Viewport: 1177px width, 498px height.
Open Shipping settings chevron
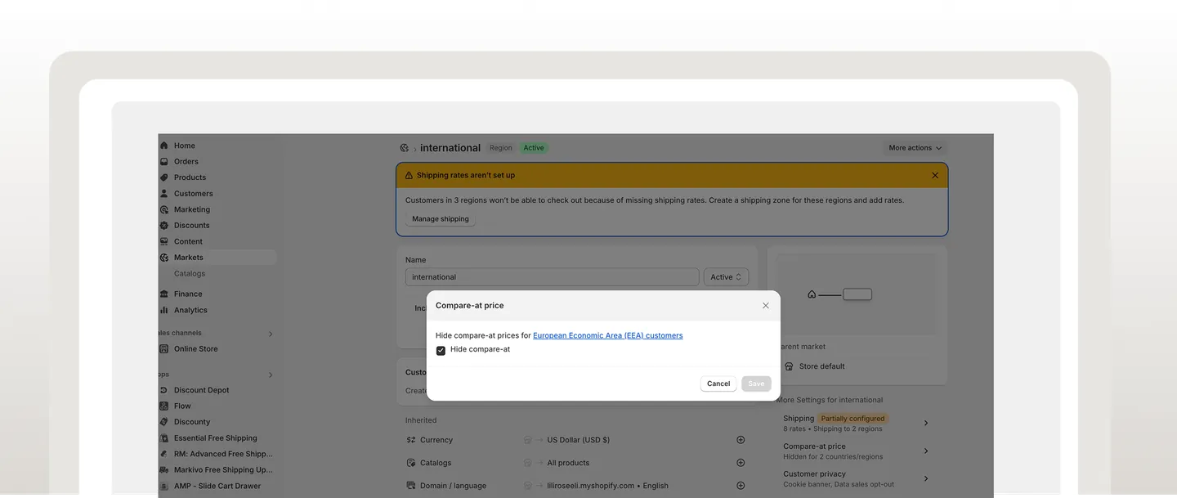(x=926, y=424)
